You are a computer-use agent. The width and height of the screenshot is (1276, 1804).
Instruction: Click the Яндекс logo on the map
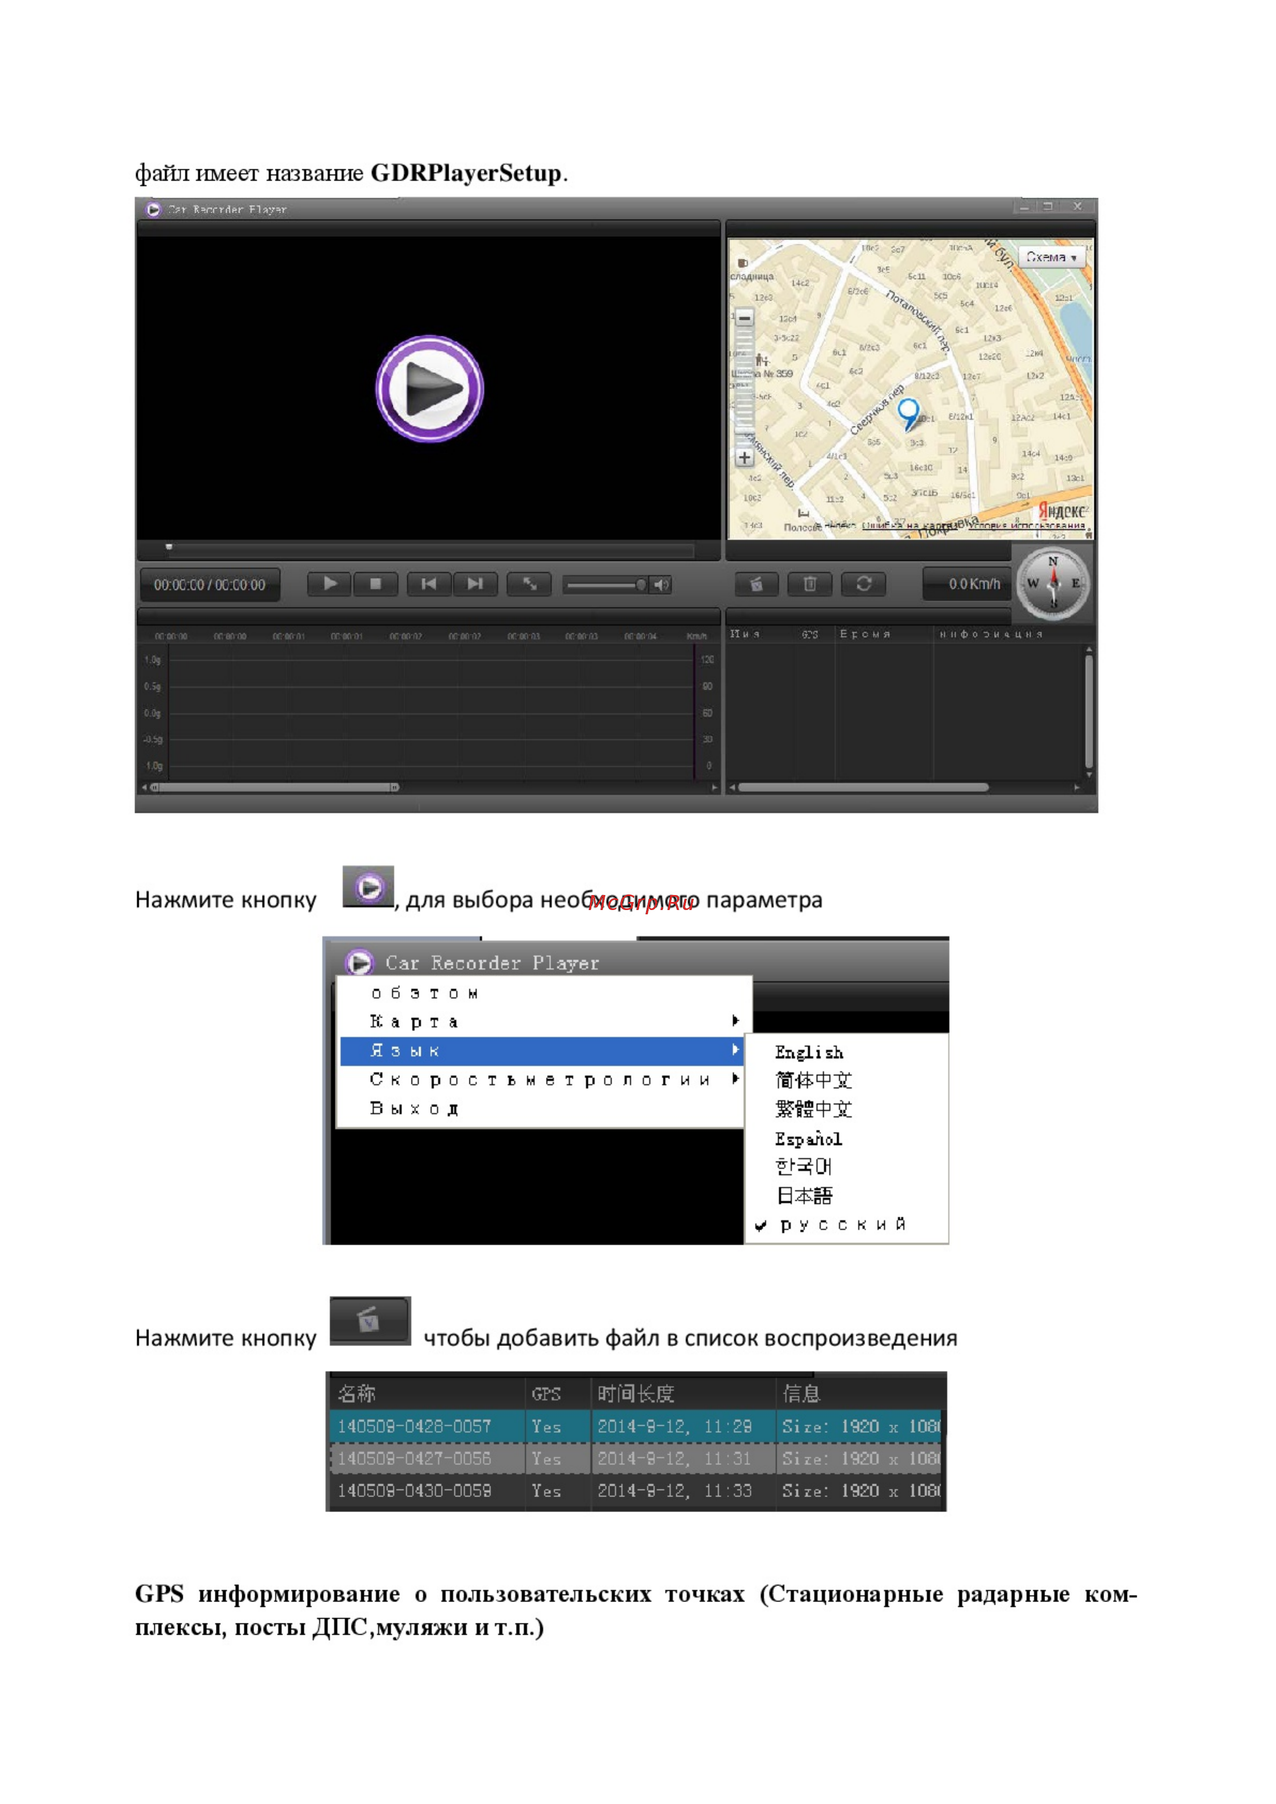1061,510
